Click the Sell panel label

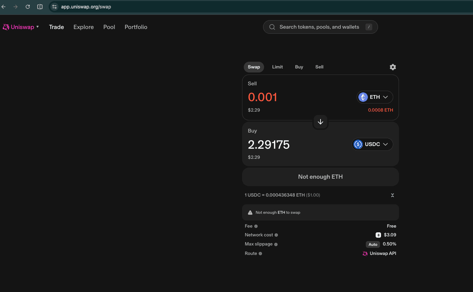(252, 84)
